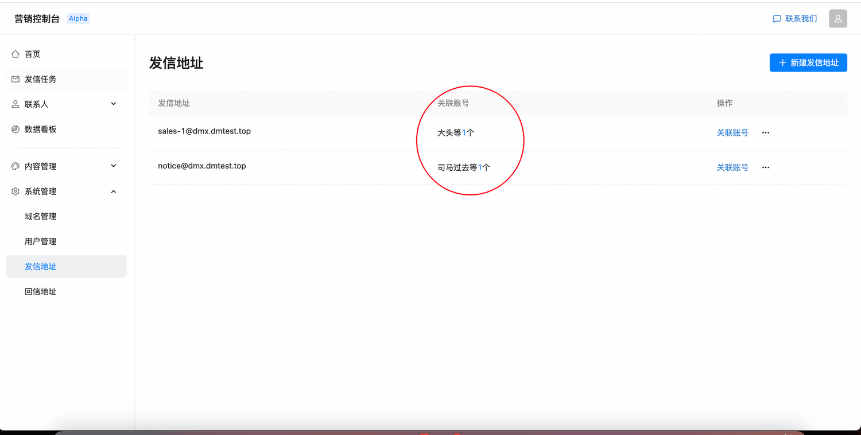Select 发信地址 in the sidebar
This screenshot has width=861, height=435.
pyautogui.click(x=67, y=267)
